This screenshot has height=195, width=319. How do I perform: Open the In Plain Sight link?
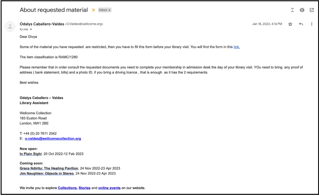[30, 154]
